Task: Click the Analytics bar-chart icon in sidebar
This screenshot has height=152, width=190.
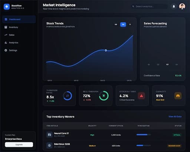Action: (6, 43)
